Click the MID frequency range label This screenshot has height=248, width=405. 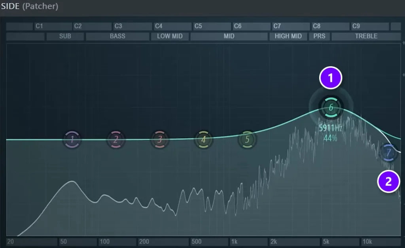point(229,36)
